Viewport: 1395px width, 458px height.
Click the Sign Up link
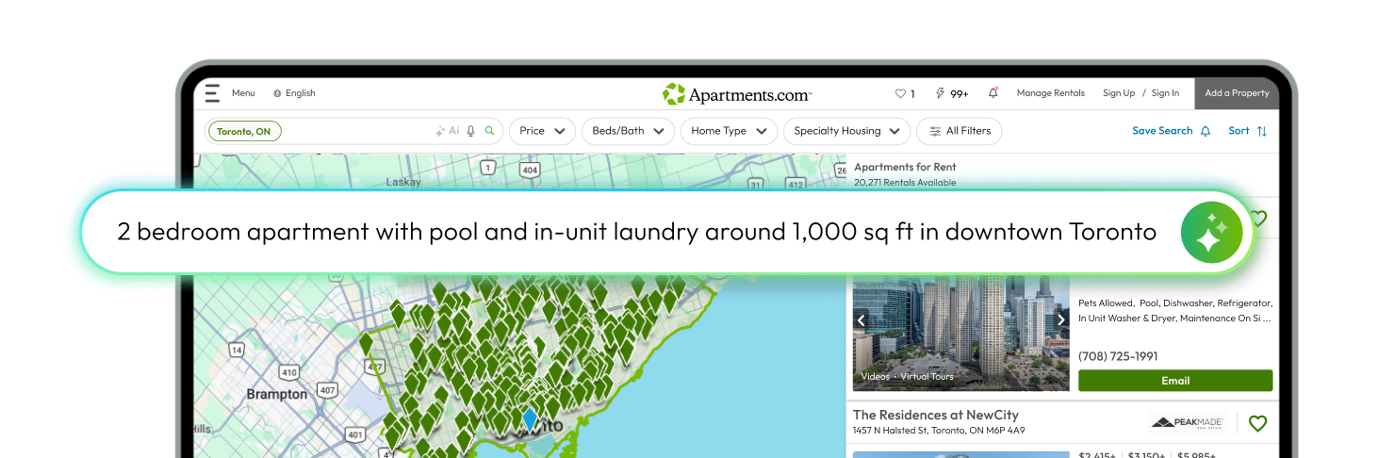point(1119,93)
